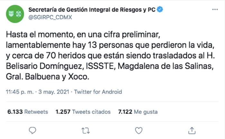The image size is (225, 139).
Task: Click the @SGIRPC_CDMX handle
Action: tap(50, 17)
